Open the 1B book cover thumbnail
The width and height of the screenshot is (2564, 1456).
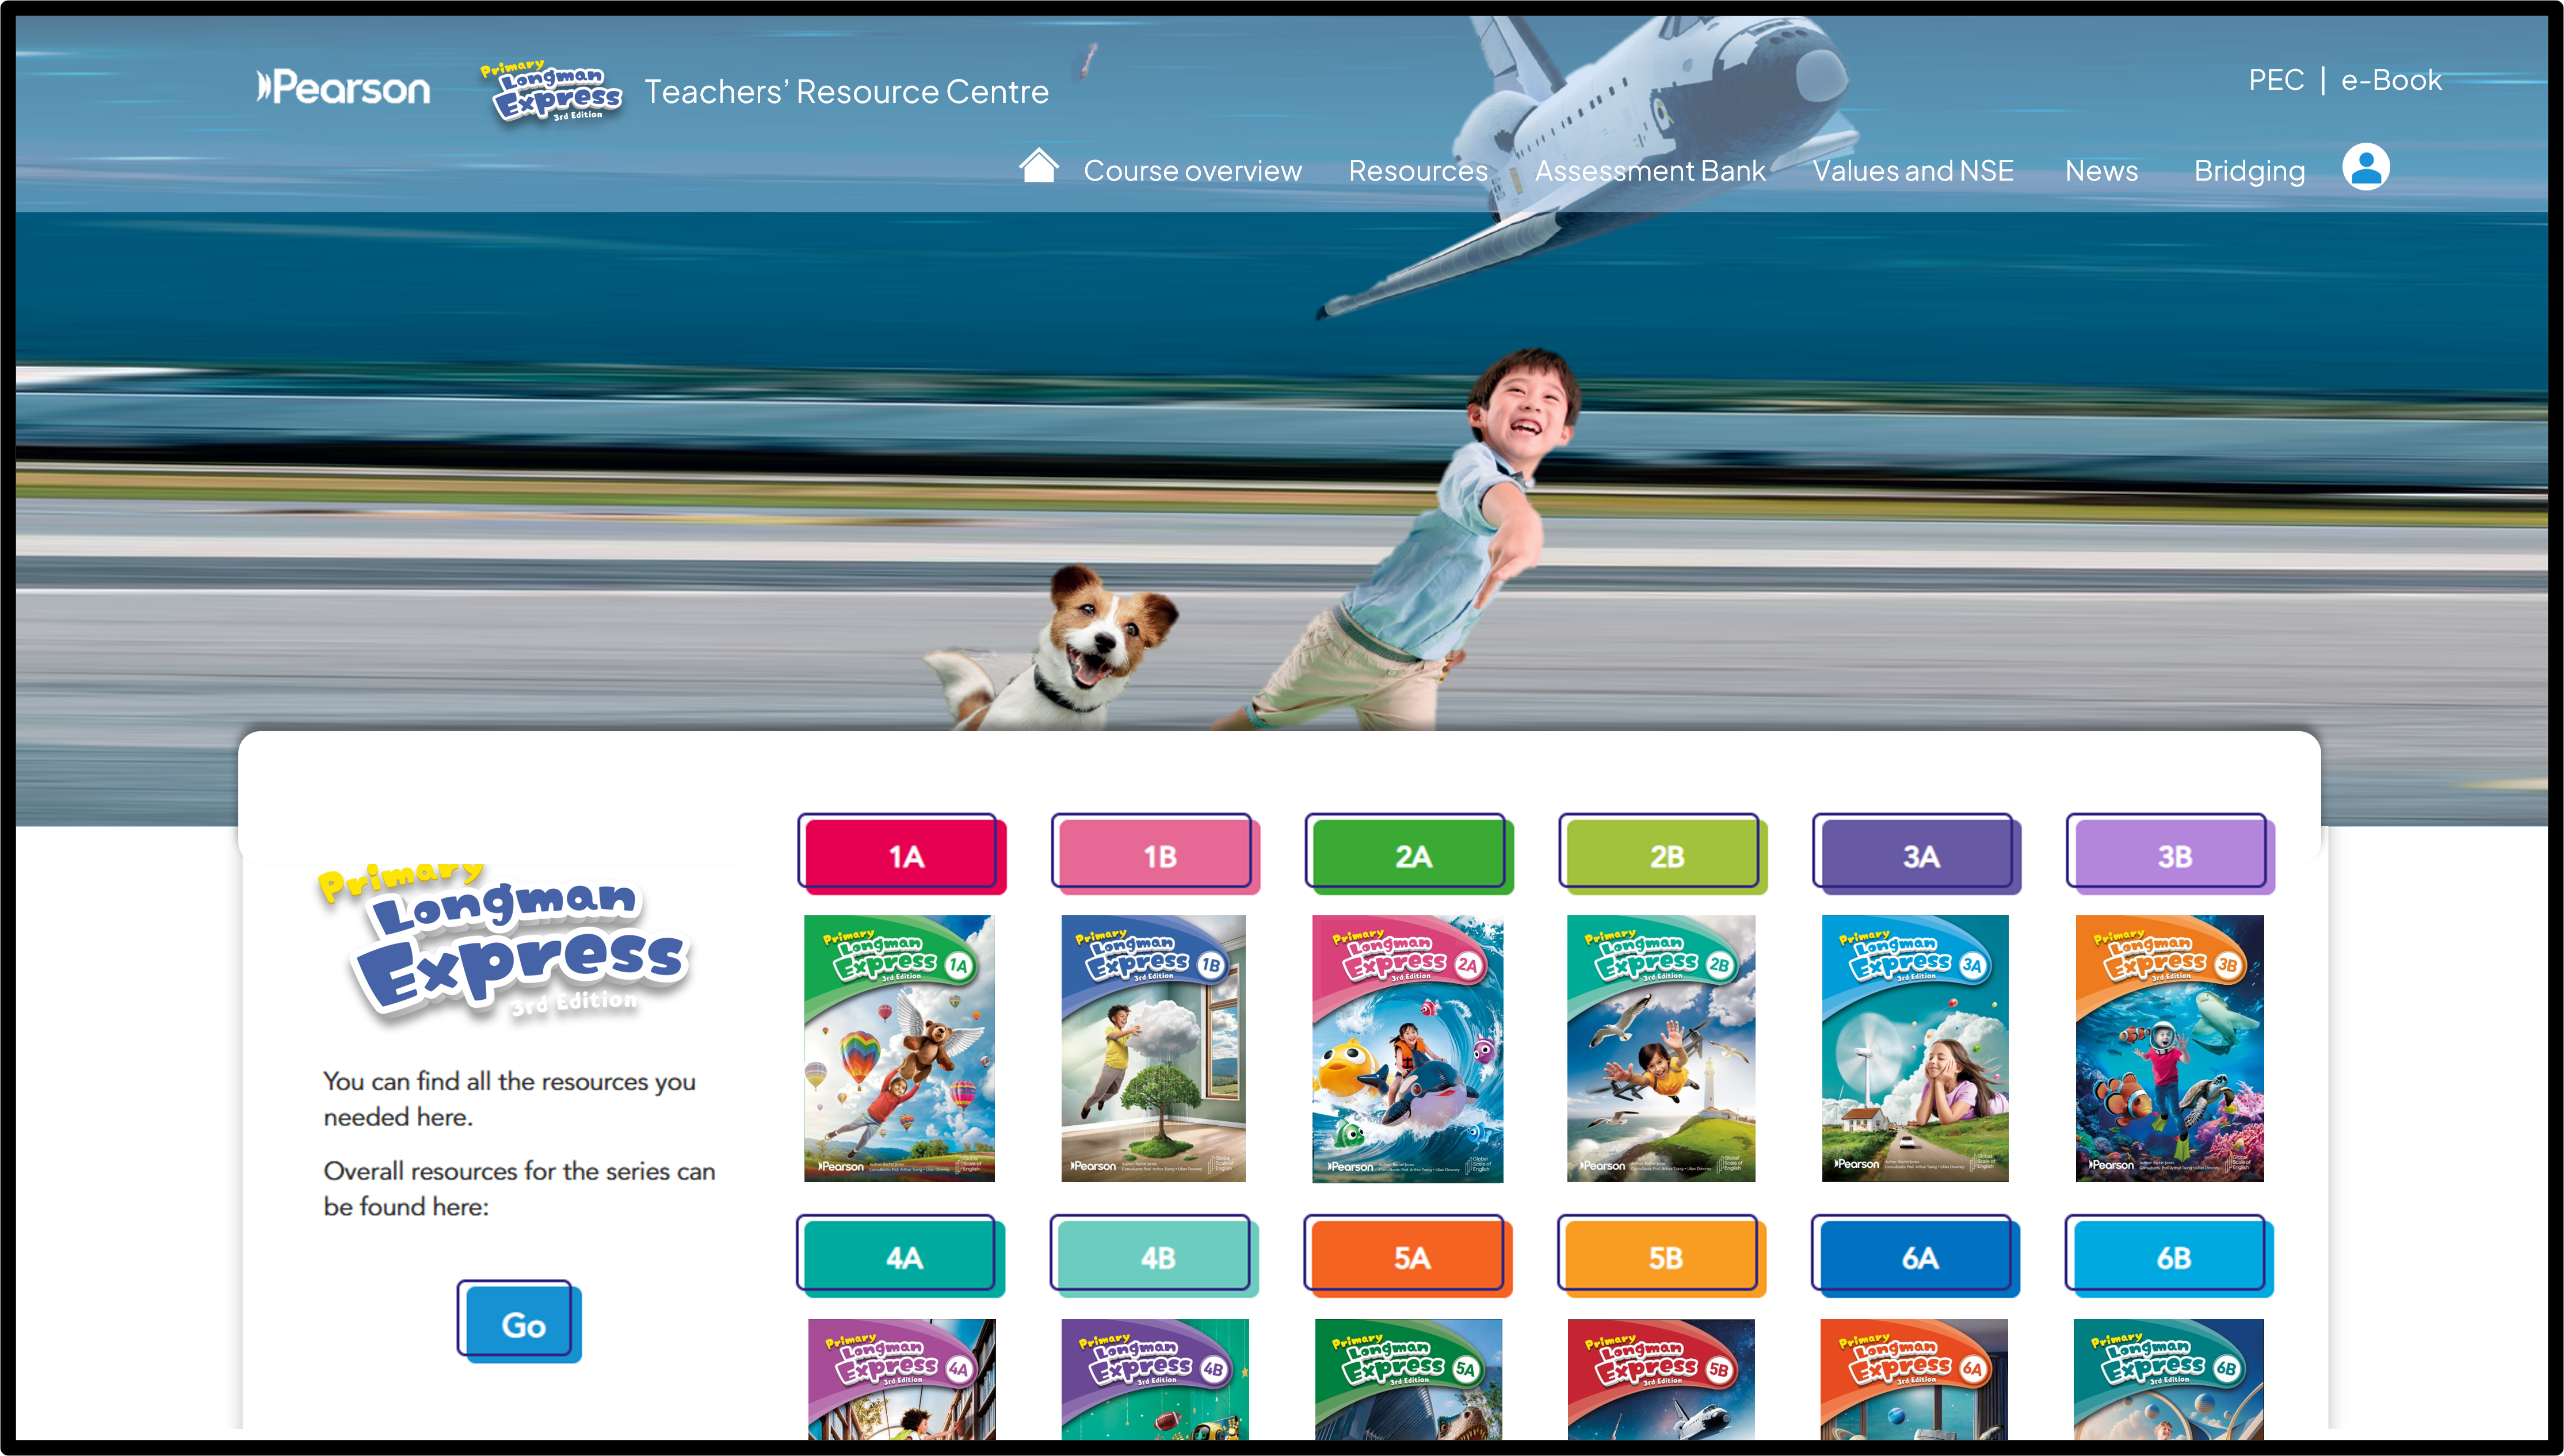tap(1153, 1048)
